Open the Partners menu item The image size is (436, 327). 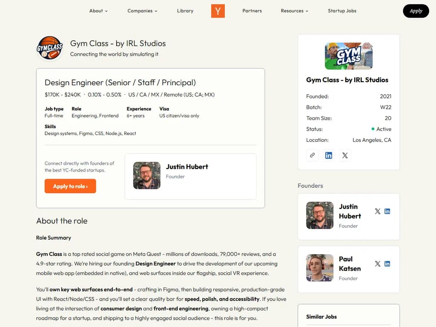tap(252, 11)
